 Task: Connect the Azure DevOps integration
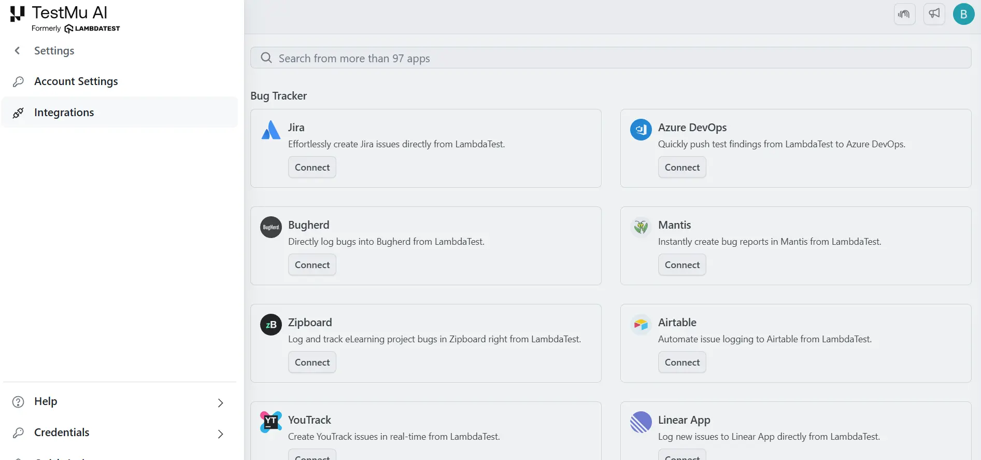pos(682,168)
